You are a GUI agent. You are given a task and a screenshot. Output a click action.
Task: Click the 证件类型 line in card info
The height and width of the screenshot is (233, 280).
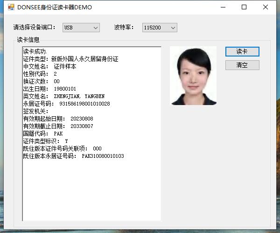pos(70,59)
